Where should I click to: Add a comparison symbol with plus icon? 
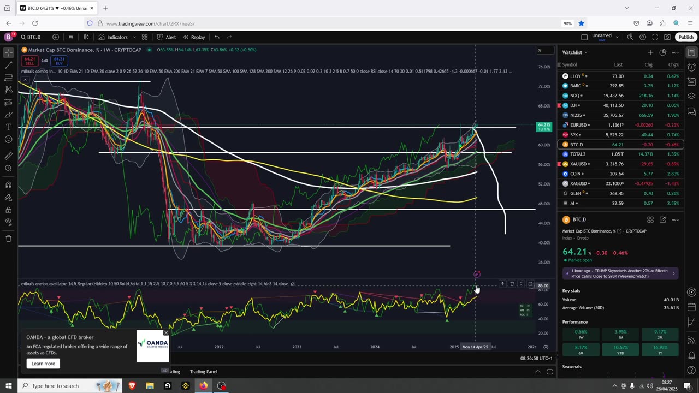(56, 37)
